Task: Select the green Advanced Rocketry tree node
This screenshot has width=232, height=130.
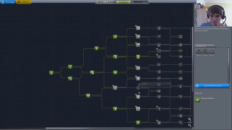Action: point(115,36)
